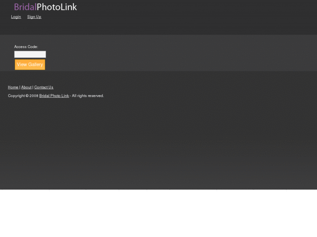Follow the Bridal Photo Link copyright link
317x237 pixels.
click(x=54, y=96)
